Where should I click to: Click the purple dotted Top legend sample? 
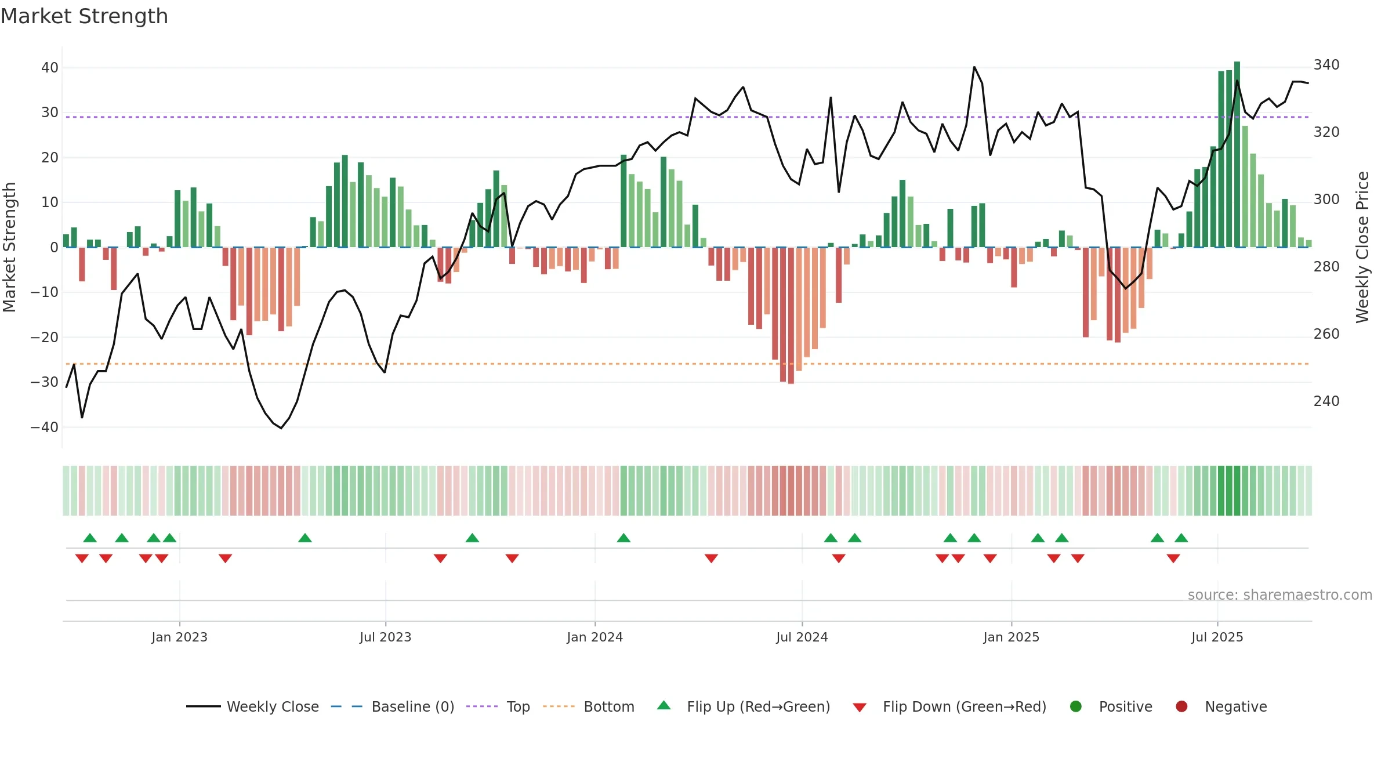point(482,706)
